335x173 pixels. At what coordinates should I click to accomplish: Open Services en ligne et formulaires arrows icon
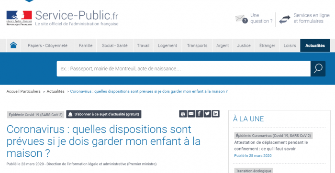(x=285, y=20)
